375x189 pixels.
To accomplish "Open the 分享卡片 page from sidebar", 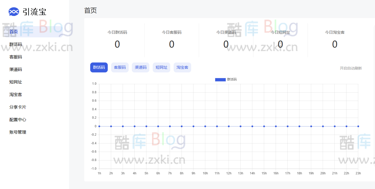I will tap(17, 107).
